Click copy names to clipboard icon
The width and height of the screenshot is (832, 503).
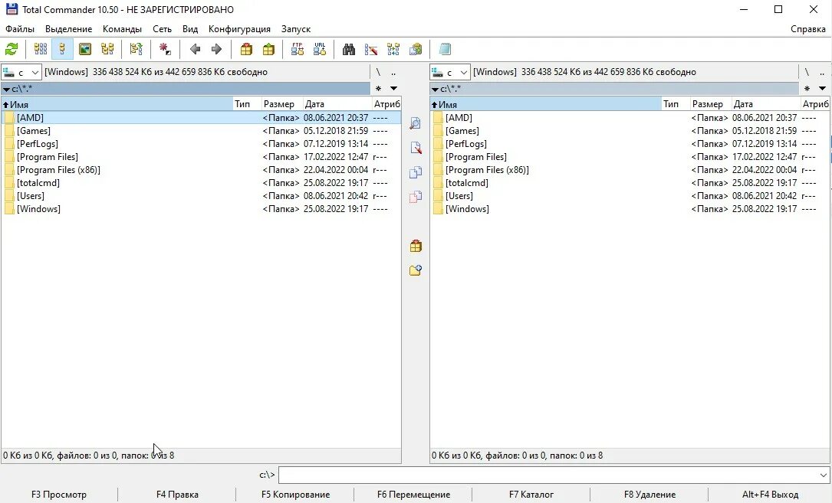coord(416,49)
